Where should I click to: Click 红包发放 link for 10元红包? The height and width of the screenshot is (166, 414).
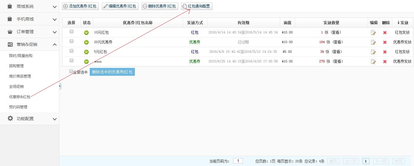402,32
